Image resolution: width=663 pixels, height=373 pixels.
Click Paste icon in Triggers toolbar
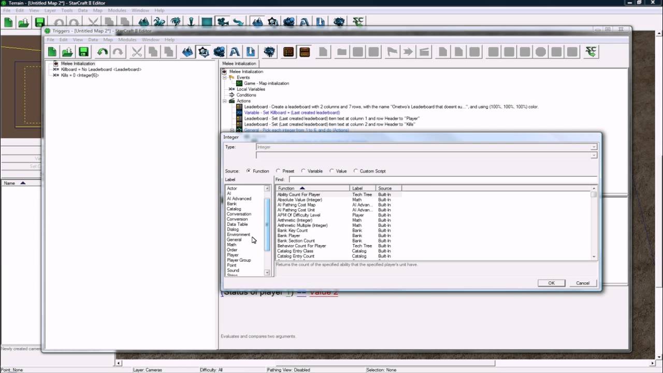(168, 52)
